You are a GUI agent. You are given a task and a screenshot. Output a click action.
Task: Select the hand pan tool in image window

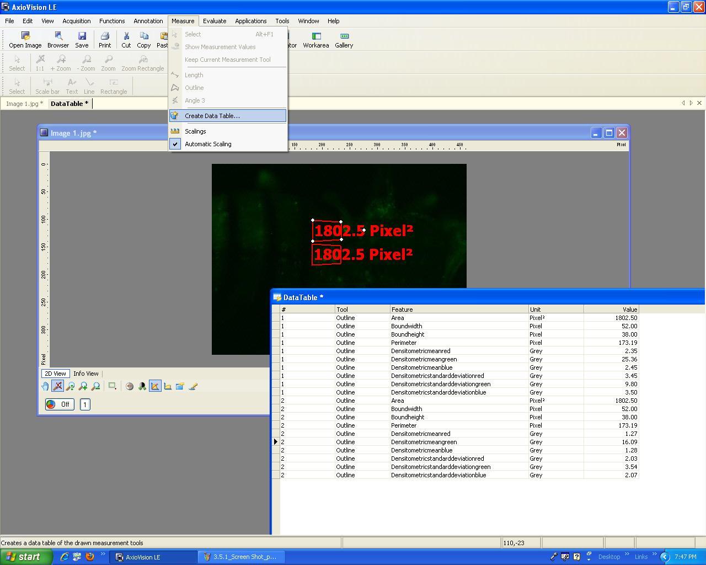click(45, 386)
